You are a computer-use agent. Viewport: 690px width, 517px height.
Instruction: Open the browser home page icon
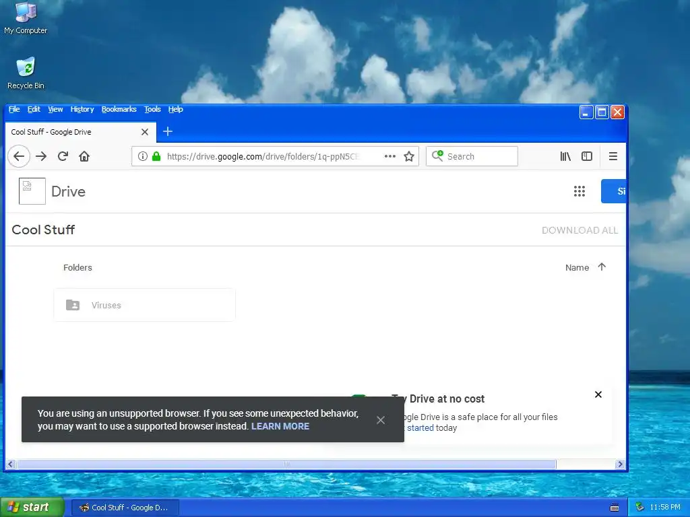click(x=84, y=156)
